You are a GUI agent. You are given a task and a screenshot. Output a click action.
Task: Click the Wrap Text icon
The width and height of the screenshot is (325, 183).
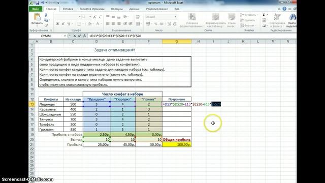pyautogui.click(x=138, y=17)
